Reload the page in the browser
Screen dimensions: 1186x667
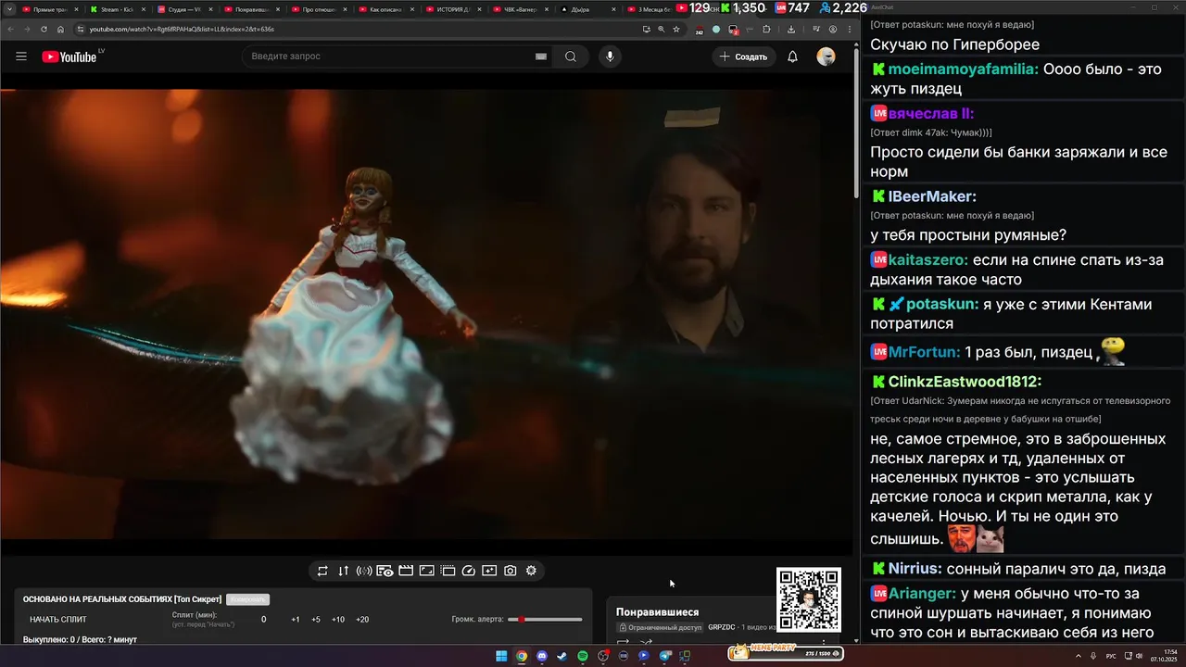click(44, 29)
